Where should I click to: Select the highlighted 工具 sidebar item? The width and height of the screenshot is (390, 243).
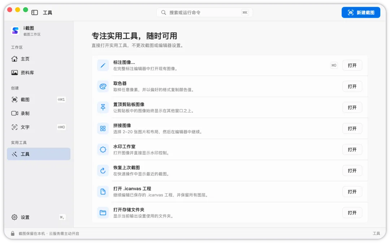39,154
